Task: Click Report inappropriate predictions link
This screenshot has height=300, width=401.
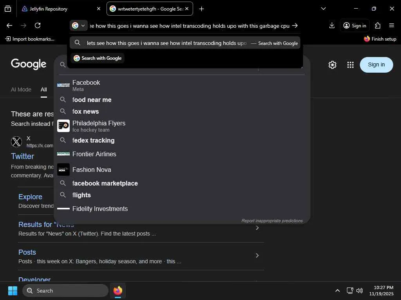Action: [x=272, y=221]
